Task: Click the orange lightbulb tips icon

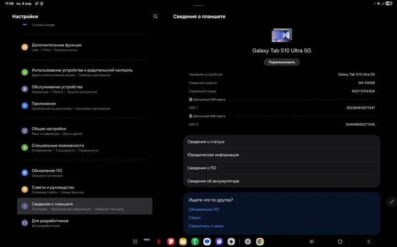Action: (24, 190)
